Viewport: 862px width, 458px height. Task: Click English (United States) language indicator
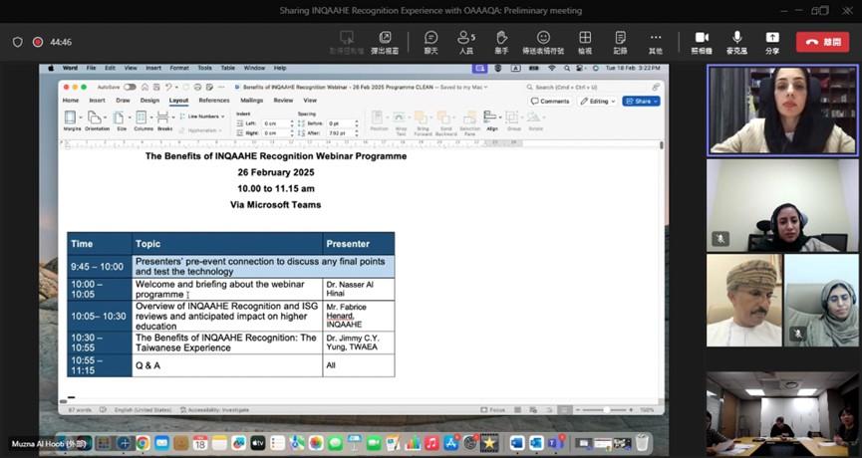click(143, 409)
